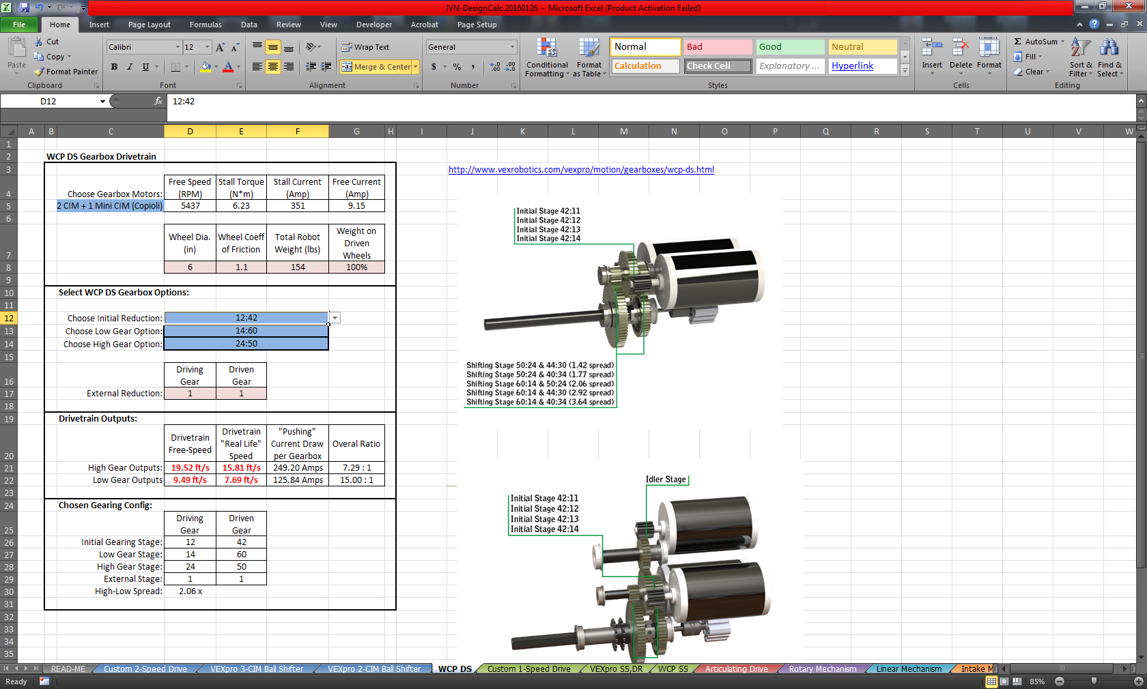Align text right in cell
1147x689 pixels.
(289, 67)
